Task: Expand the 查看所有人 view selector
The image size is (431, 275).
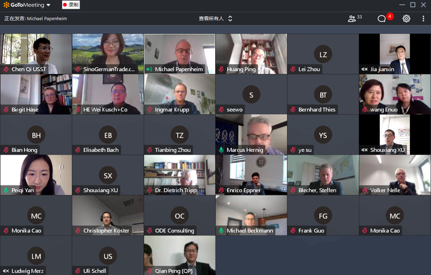Action: [216, 18]
